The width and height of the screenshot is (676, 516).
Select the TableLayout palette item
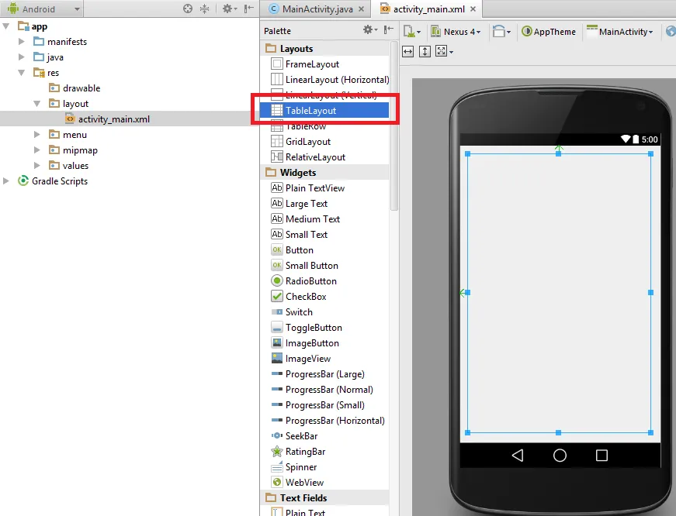(x=310, y=111)
